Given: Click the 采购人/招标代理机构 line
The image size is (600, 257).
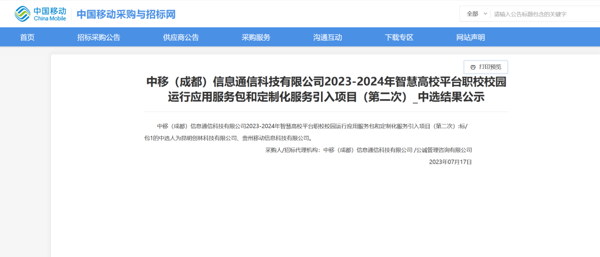Looking at the screenshot, I should 368,150.
